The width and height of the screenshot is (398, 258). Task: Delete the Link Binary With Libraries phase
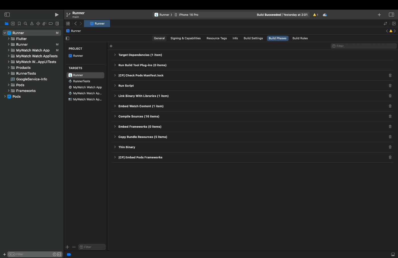coord(390,96)
